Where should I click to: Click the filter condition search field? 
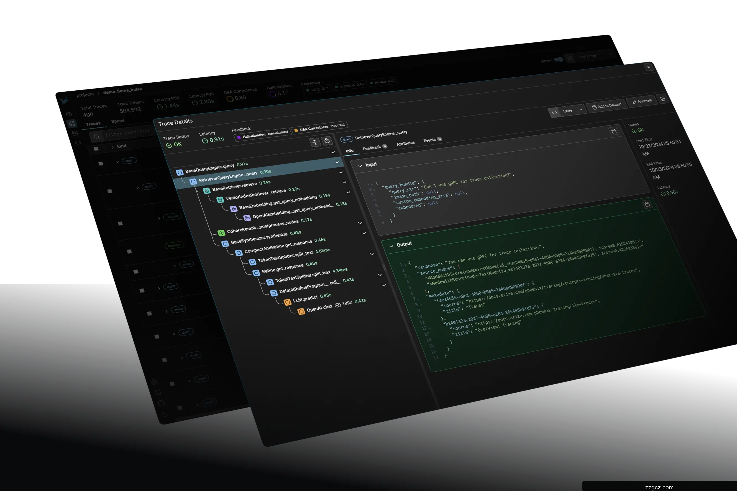(127, 134)
